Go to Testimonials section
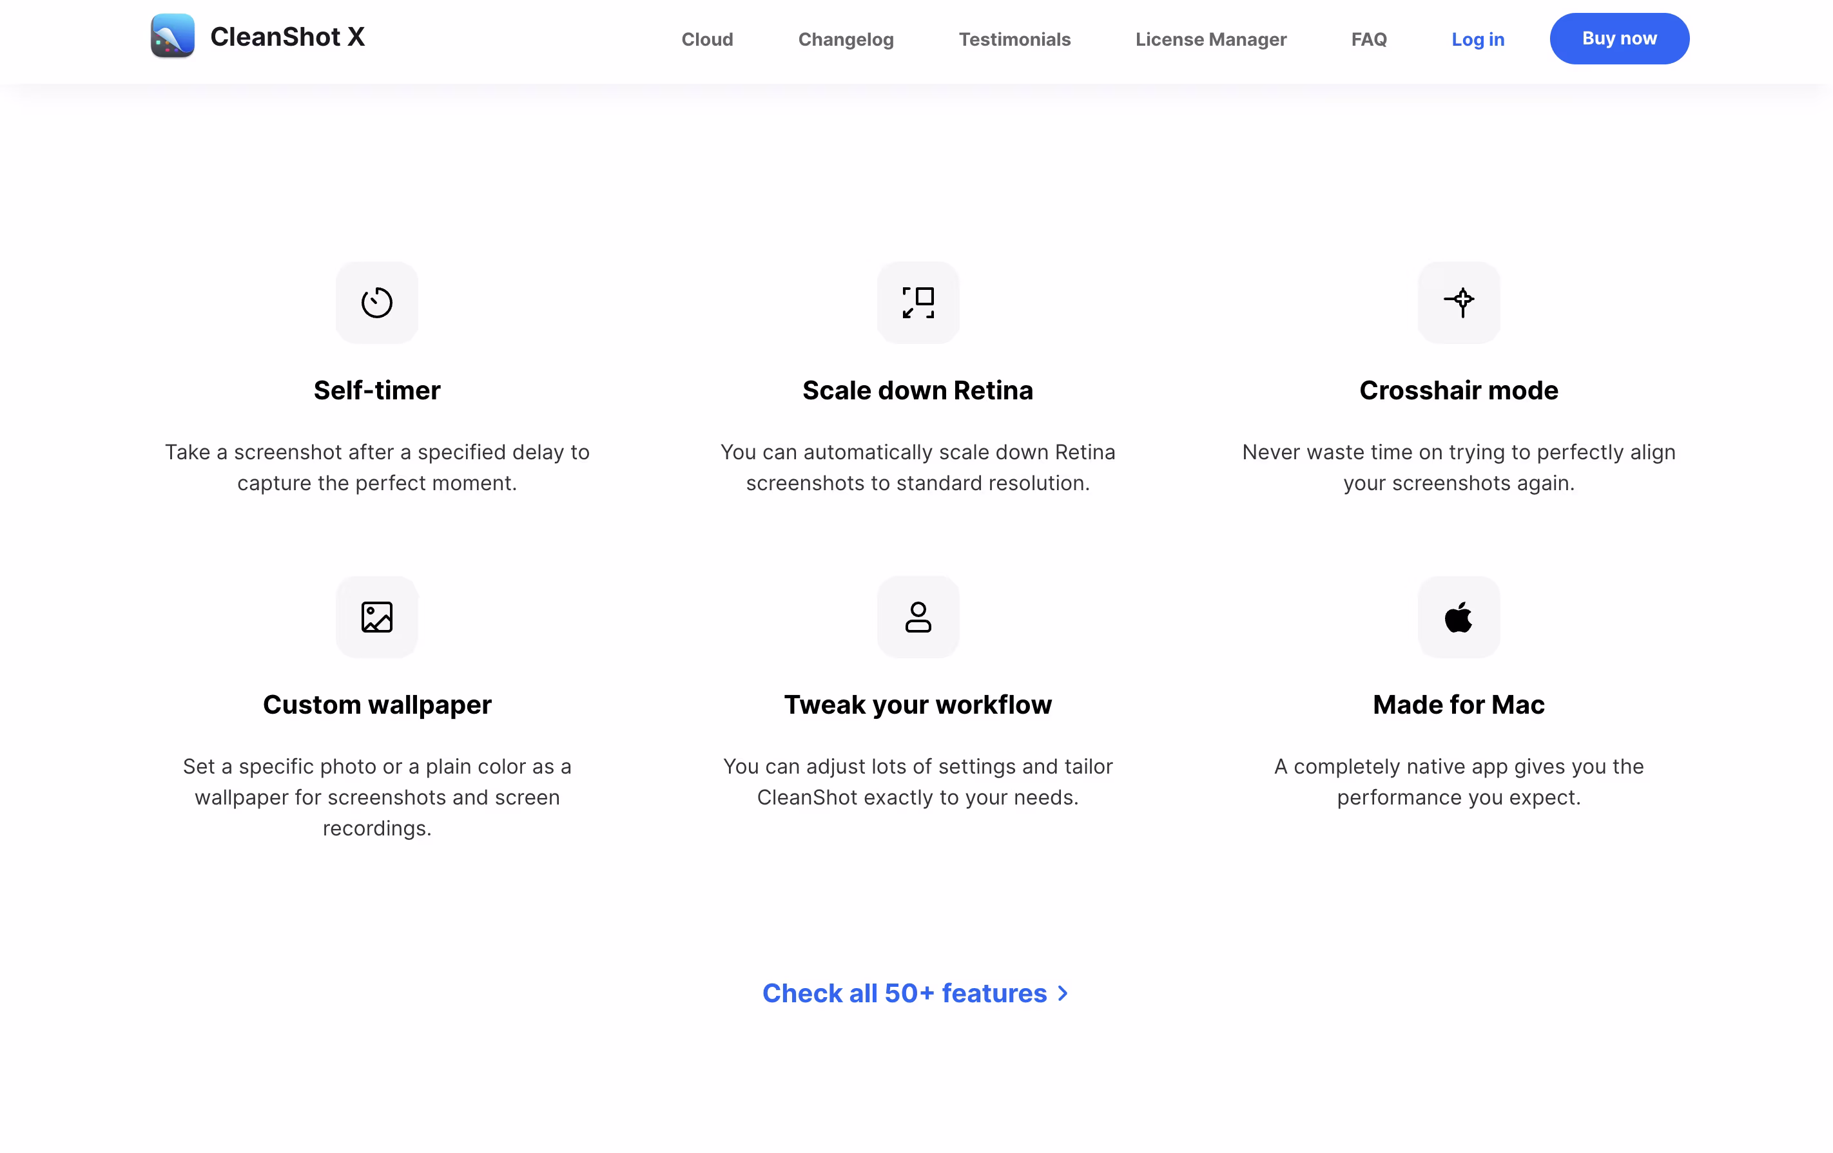 click(1014, 39)
